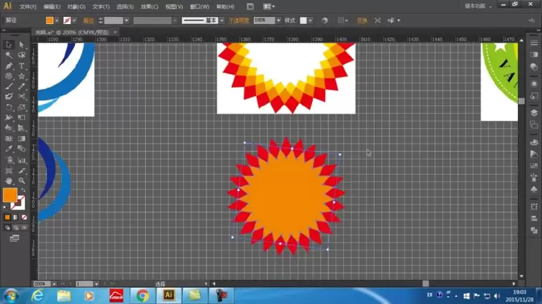Image resolution: width=542 pixels, height=304 pixels.
Task: Open the Pathfinder panel from right dock
Action: pyautogui.click(x=534, y=230)
